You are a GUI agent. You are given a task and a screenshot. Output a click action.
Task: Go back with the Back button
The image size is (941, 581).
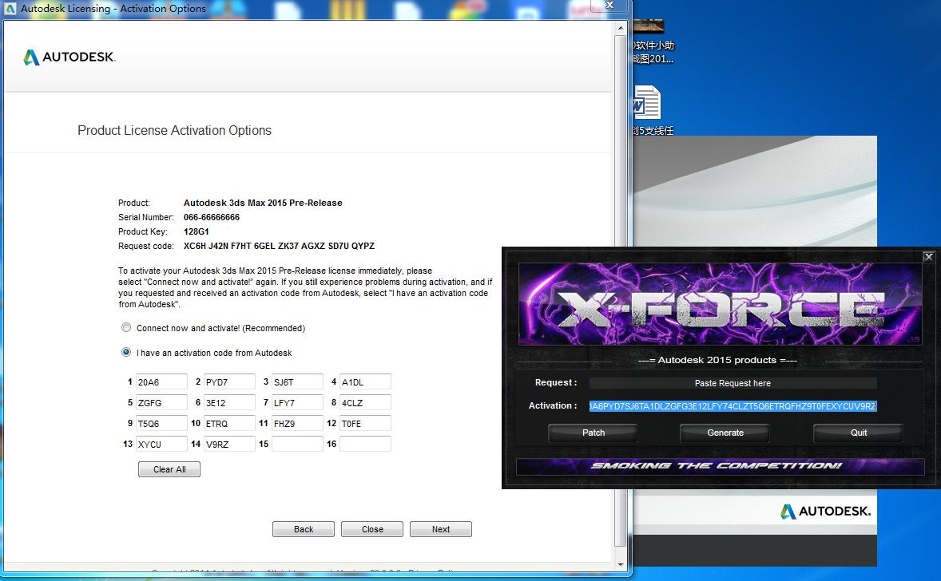click(304, 529)
